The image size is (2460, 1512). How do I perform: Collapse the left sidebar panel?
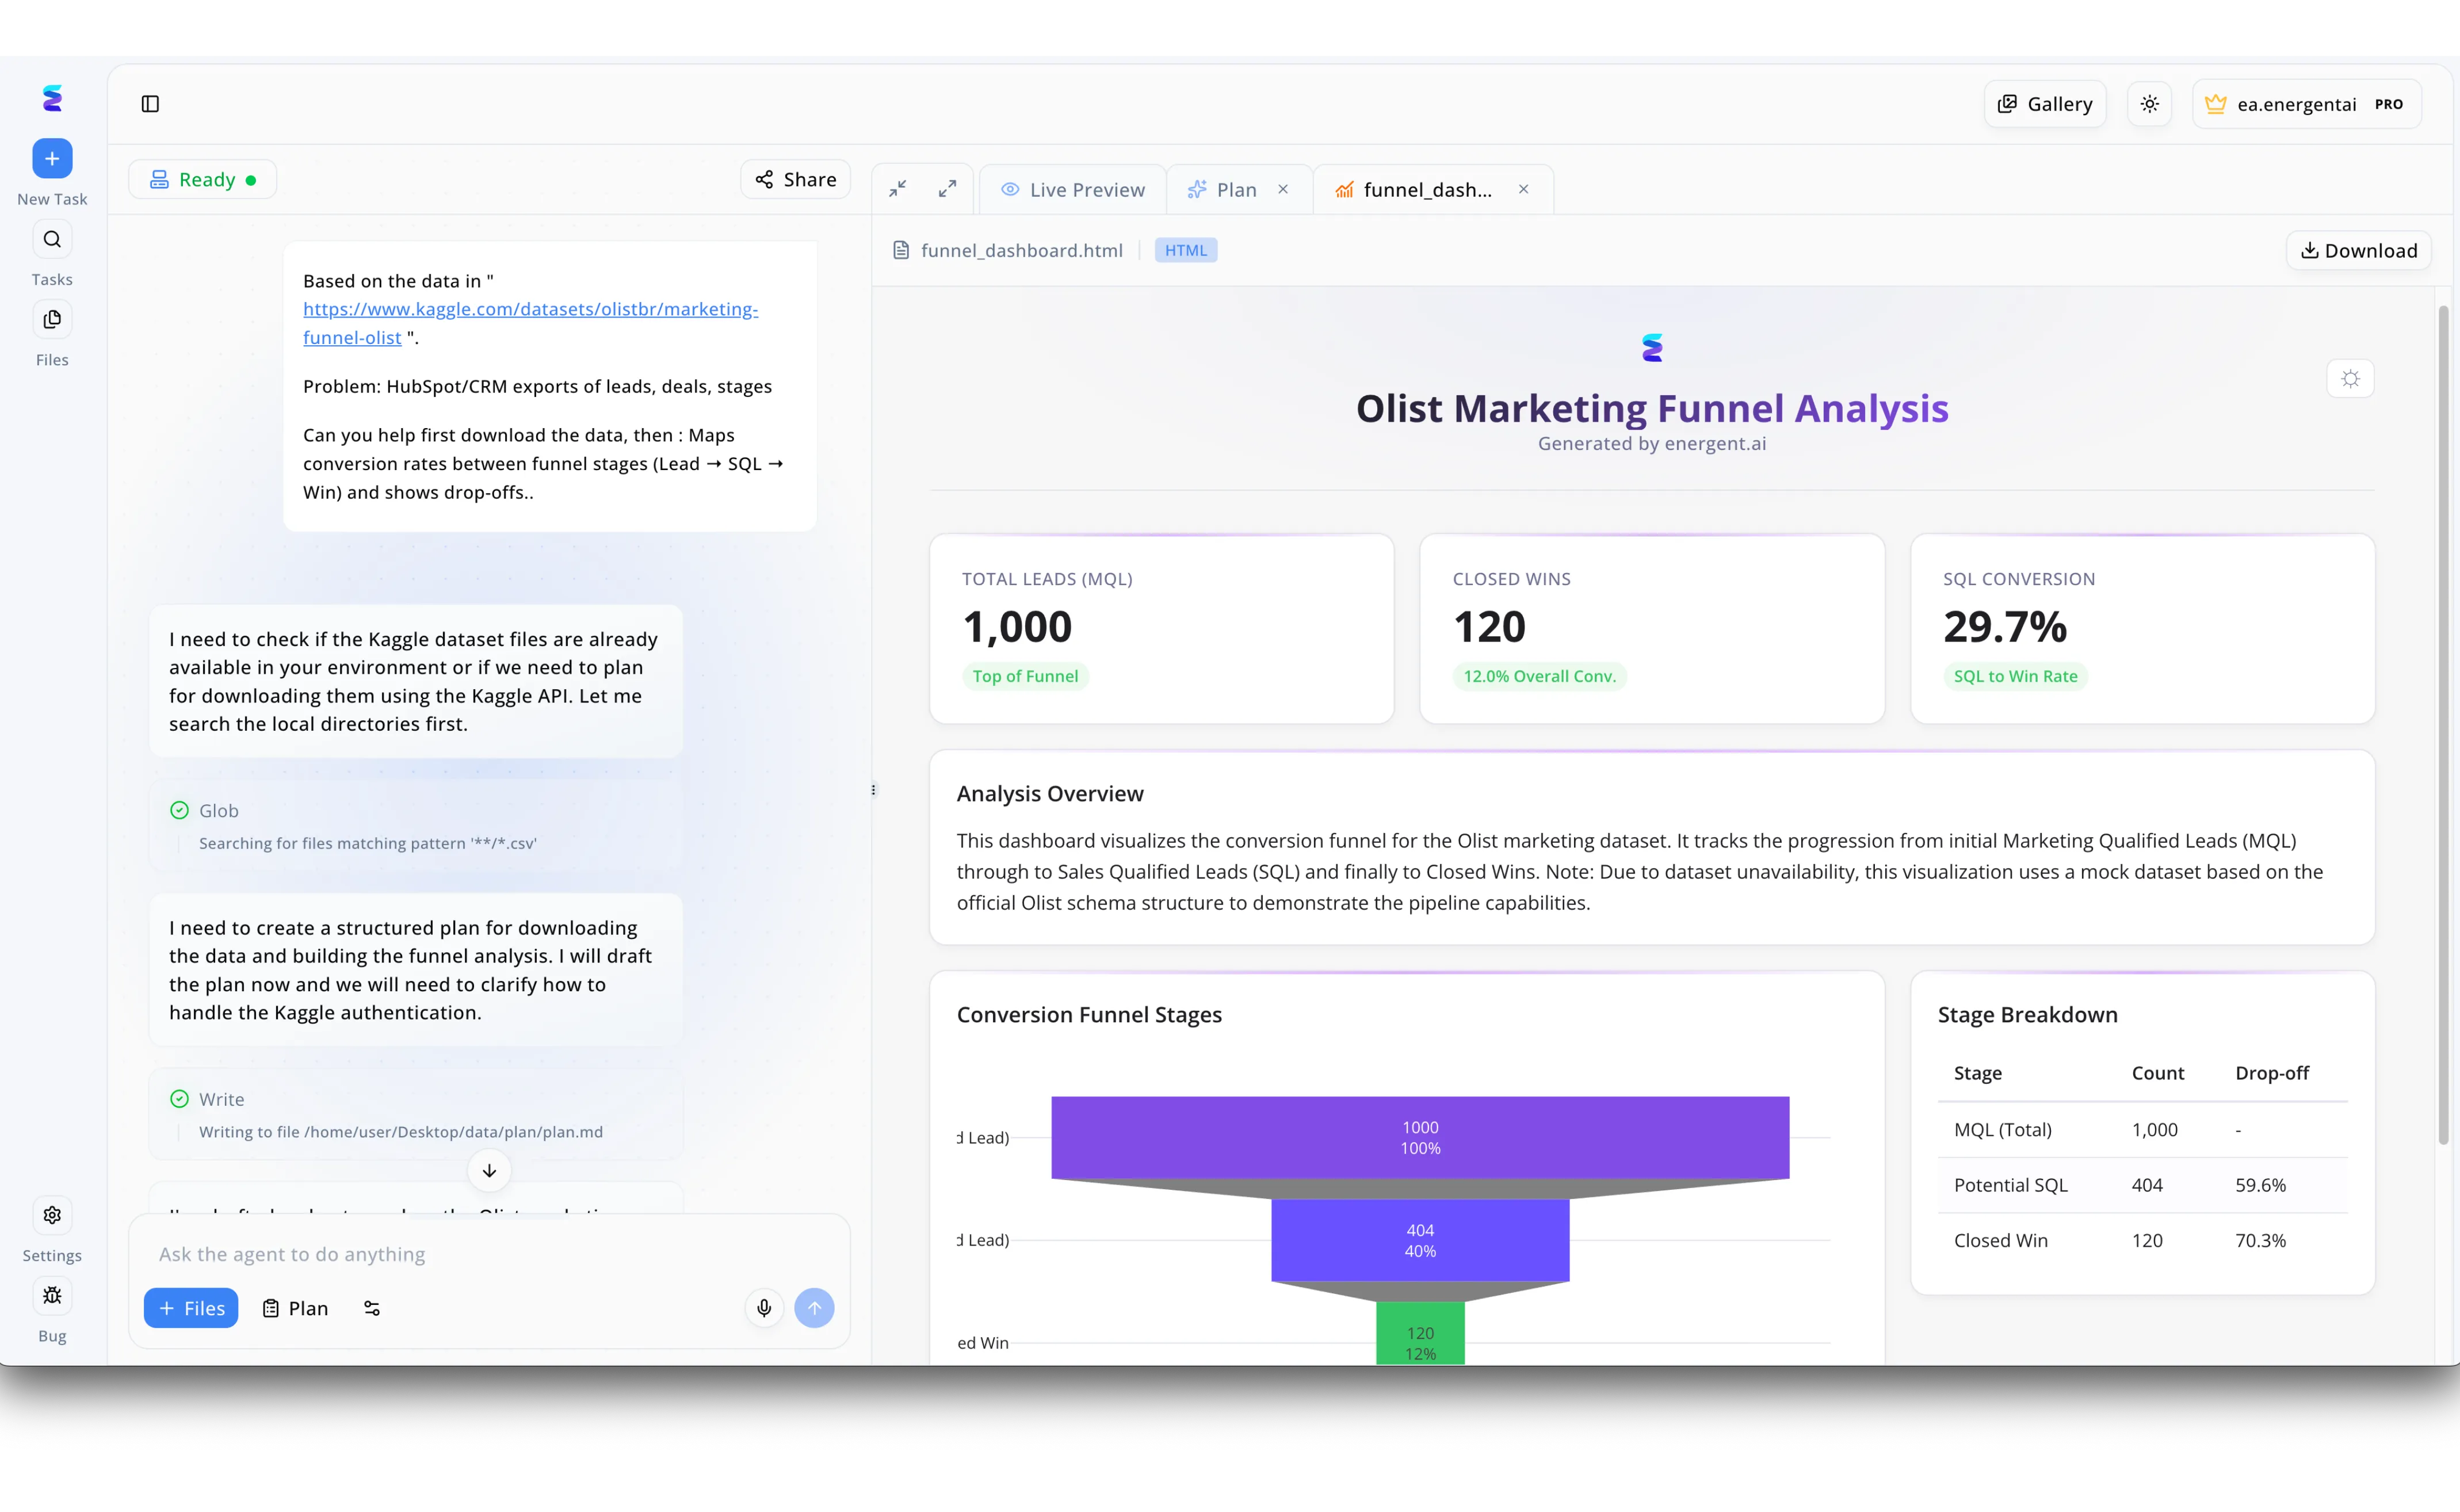[151, 104]
